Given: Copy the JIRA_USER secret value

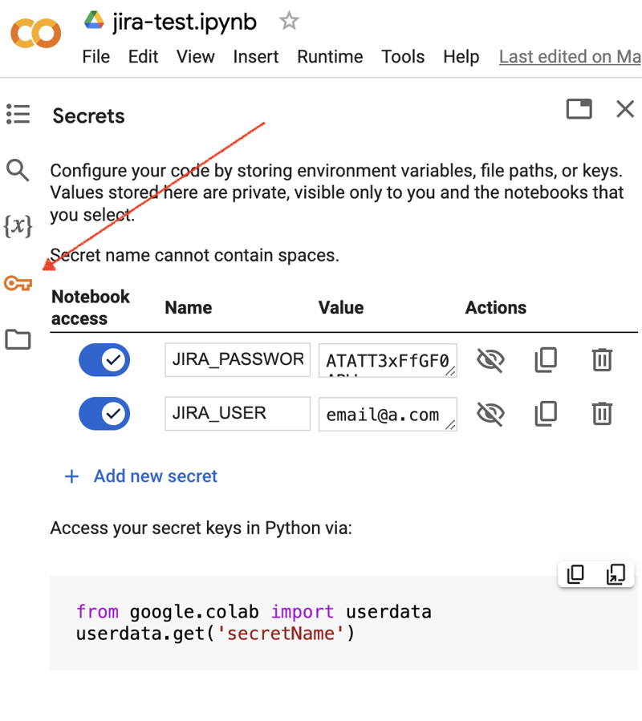Looking at the screenshot, I should (546, 414).
